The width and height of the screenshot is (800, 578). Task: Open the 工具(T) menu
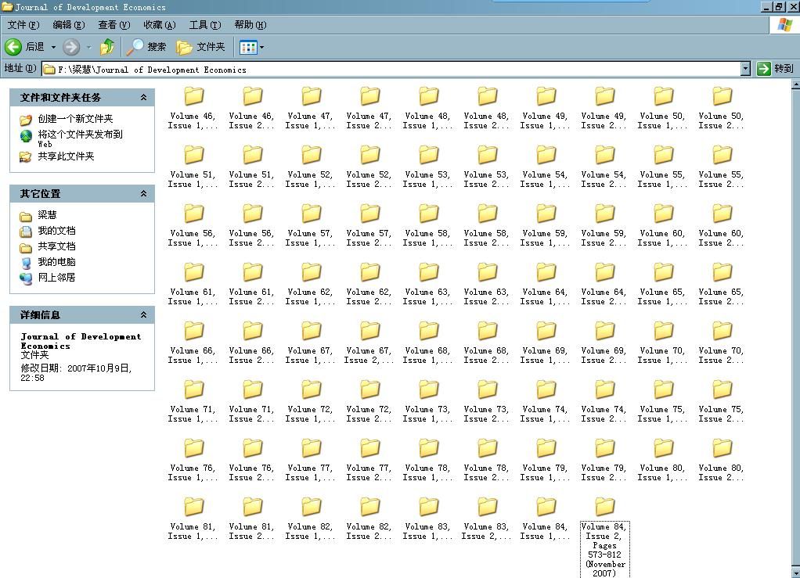[x=204, y=25]
